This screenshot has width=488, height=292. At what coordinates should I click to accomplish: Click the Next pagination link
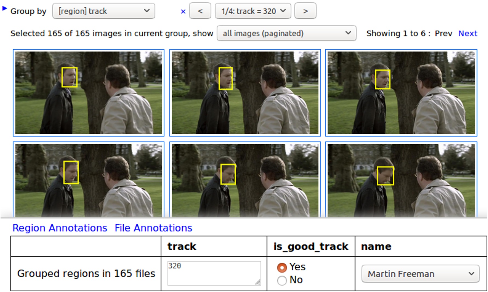[x=468, y=33]
